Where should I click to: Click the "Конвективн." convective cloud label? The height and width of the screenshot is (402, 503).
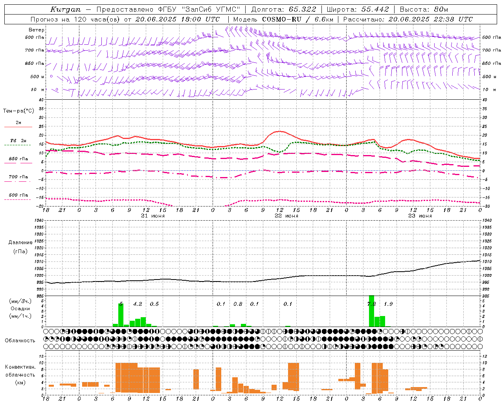(x=20, y=367)
